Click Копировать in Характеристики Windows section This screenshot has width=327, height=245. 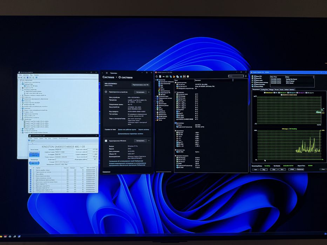pos(140,141)
